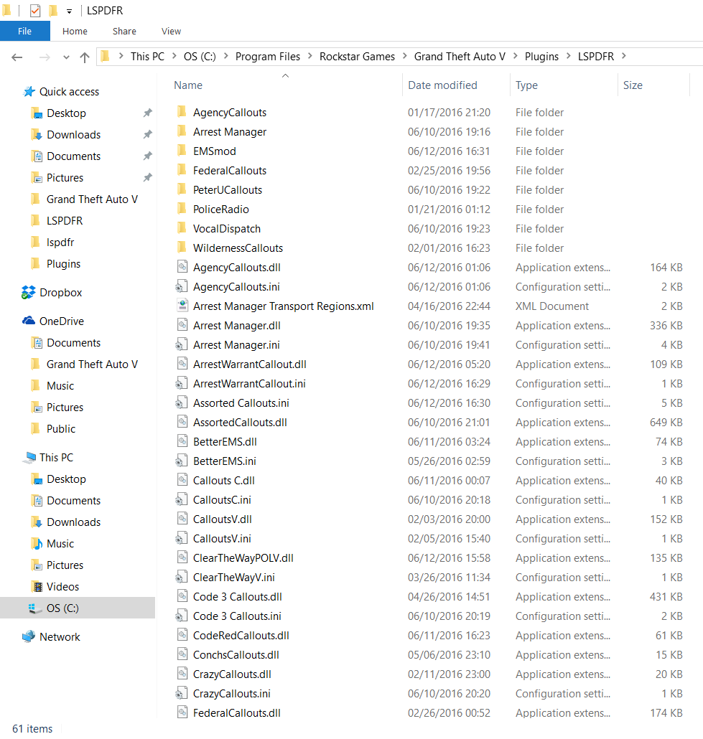Select ArrestWarrantCallout.ini file name
This screenshot has height=739, width=703.
pos(249,384)
